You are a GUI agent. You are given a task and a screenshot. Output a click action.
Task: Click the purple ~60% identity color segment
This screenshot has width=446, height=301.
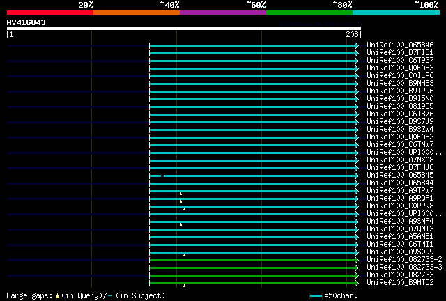(x=223, y=13)
